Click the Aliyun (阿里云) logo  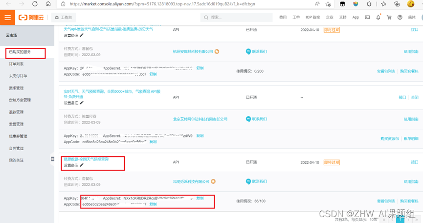(31, 18)
